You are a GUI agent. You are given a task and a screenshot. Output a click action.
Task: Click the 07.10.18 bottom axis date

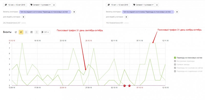tap(140, 88)
